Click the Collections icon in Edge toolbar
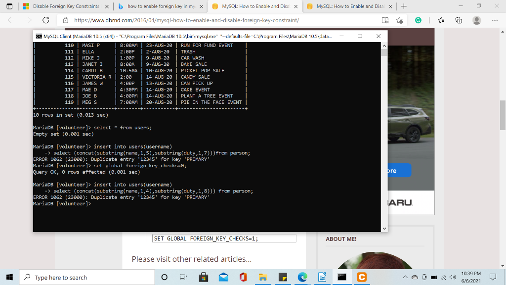 pyautogui.click(x=459, y=21)
